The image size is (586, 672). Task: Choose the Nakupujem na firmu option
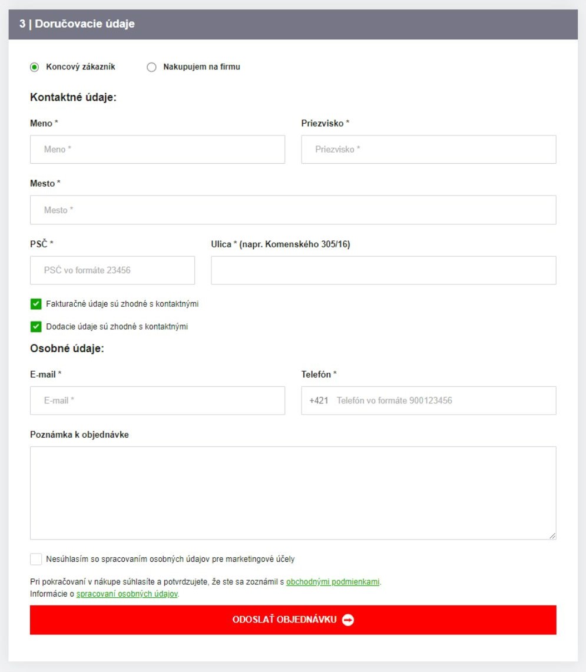(151, 67)
